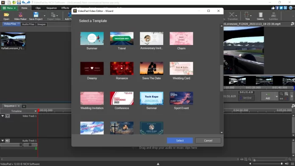Choose the Sport Event template
The height and width of the screenshot is (166, 295).
pyautogui.click(x=181, y=98)
